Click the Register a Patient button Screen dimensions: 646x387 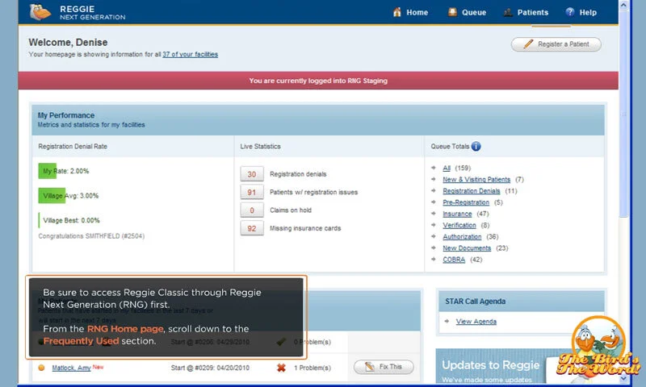(x=556, y=44)
